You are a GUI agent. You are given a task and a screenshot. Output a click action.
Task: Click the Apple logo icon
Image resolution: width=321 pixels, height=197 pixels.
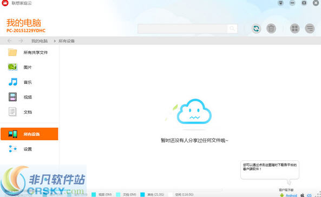[302, 195]
